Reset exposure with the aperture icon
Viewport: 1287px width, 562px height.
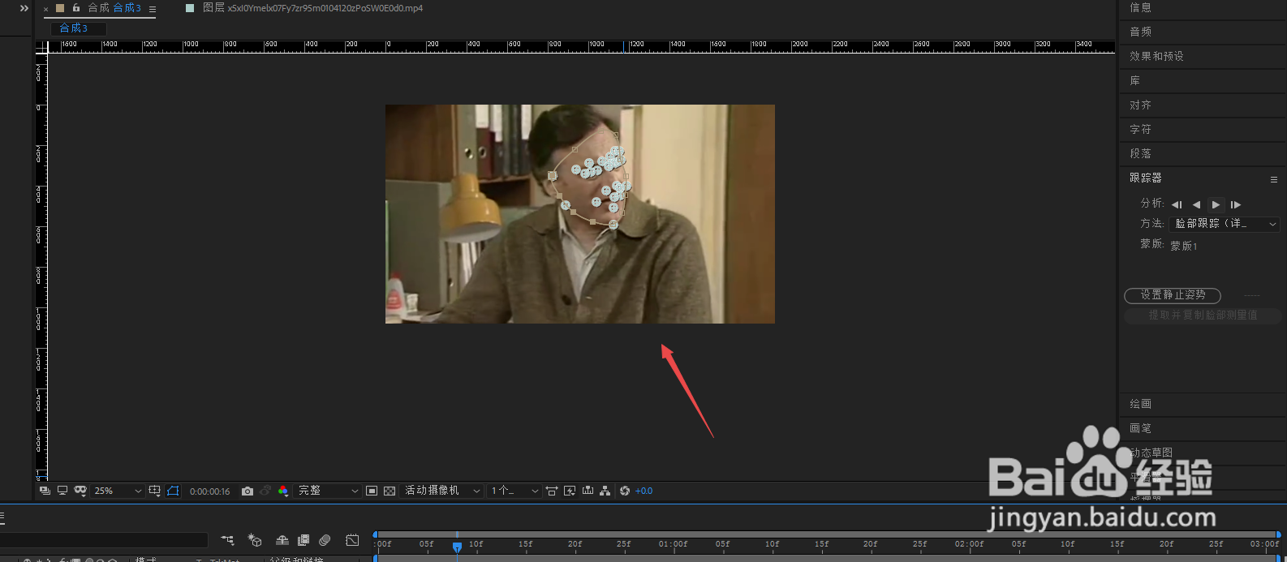[x=625, y=491]
